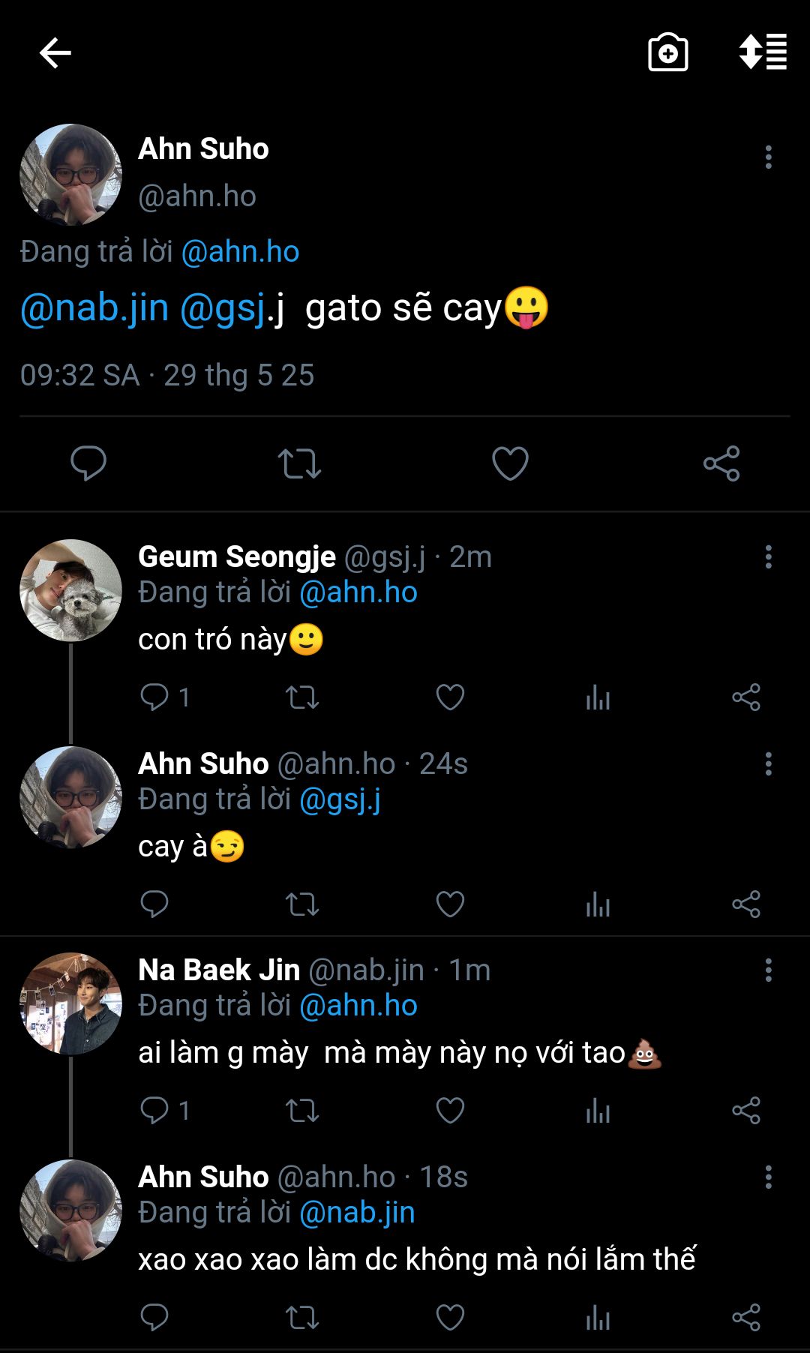Like Geum Seongje's 'con tró này' reply
Screen dimensions: 810x1353
click(450, 697)
